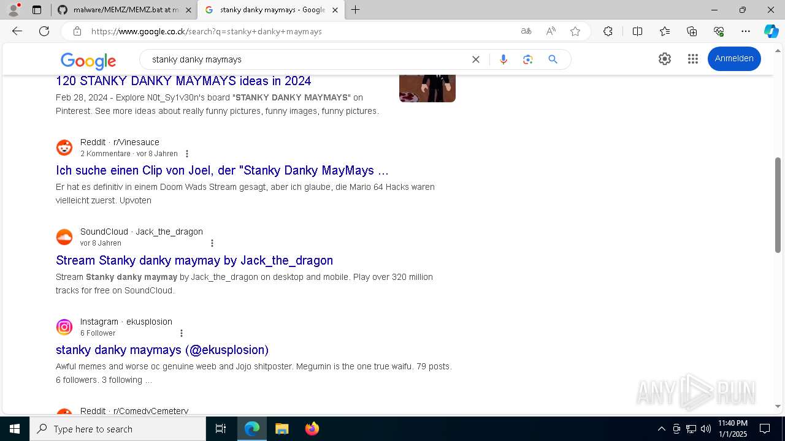Open Google quick settings gear
The image size is (785, 441).
[665, 59]
